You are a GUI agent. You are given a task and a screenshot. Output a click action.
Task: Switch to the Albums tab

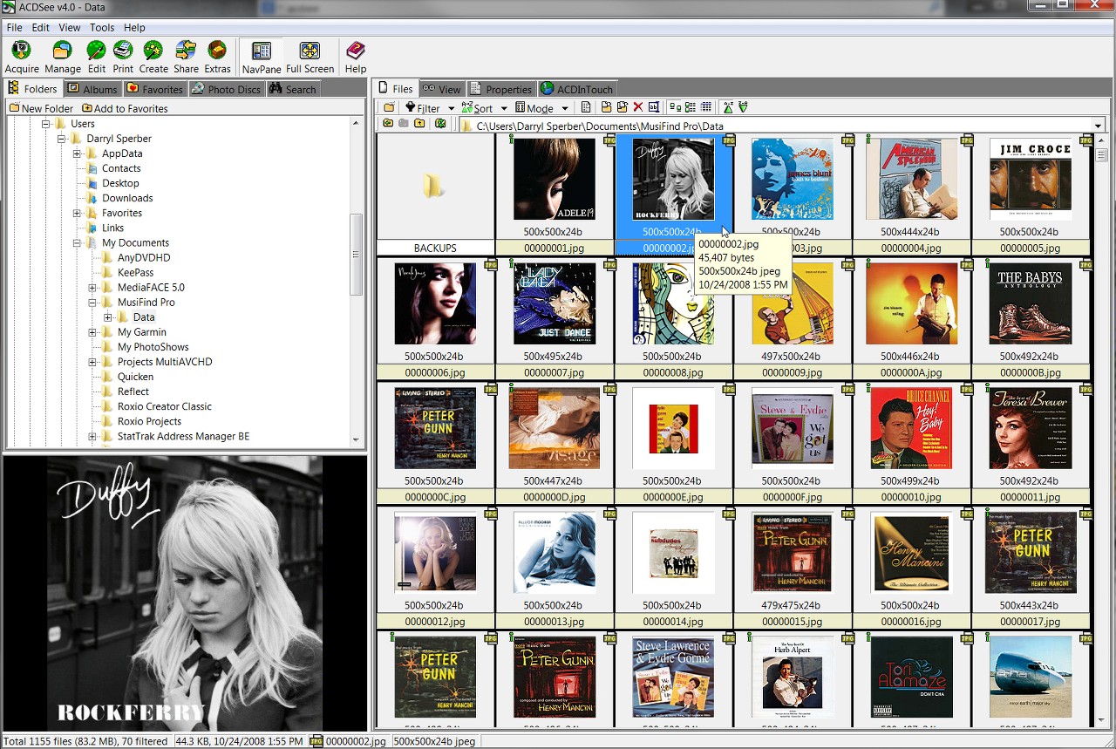click(x=92, y=89)
